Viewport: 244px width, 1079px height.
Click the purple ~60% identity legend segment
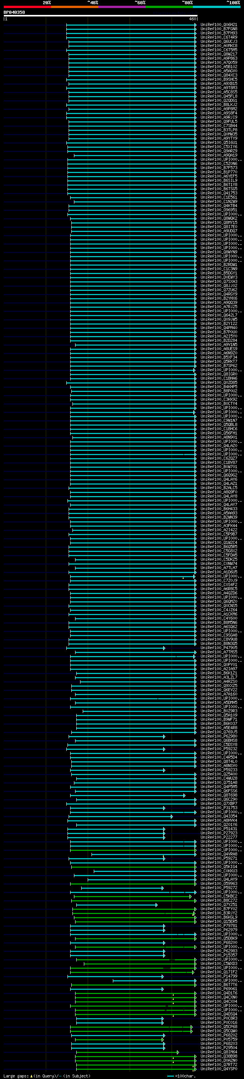coord(122,7)
